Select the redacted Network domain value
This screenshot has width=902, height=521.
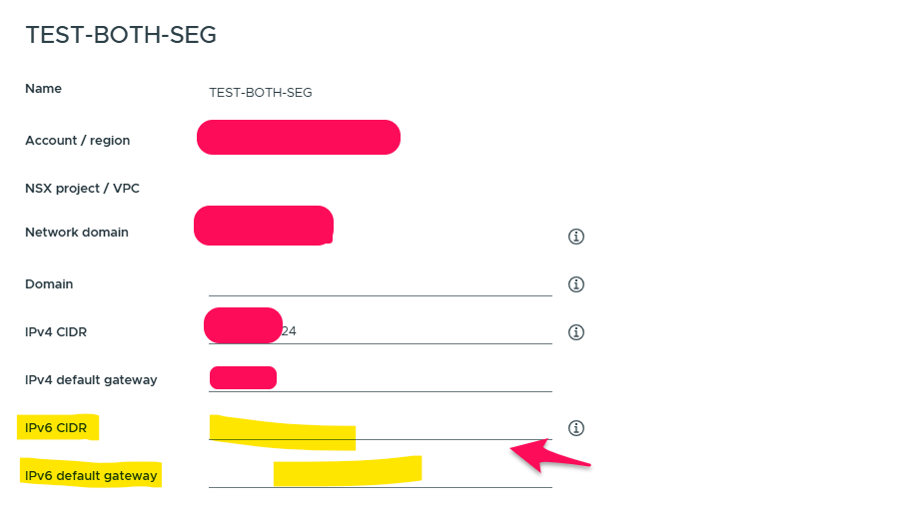coord(263,226)
